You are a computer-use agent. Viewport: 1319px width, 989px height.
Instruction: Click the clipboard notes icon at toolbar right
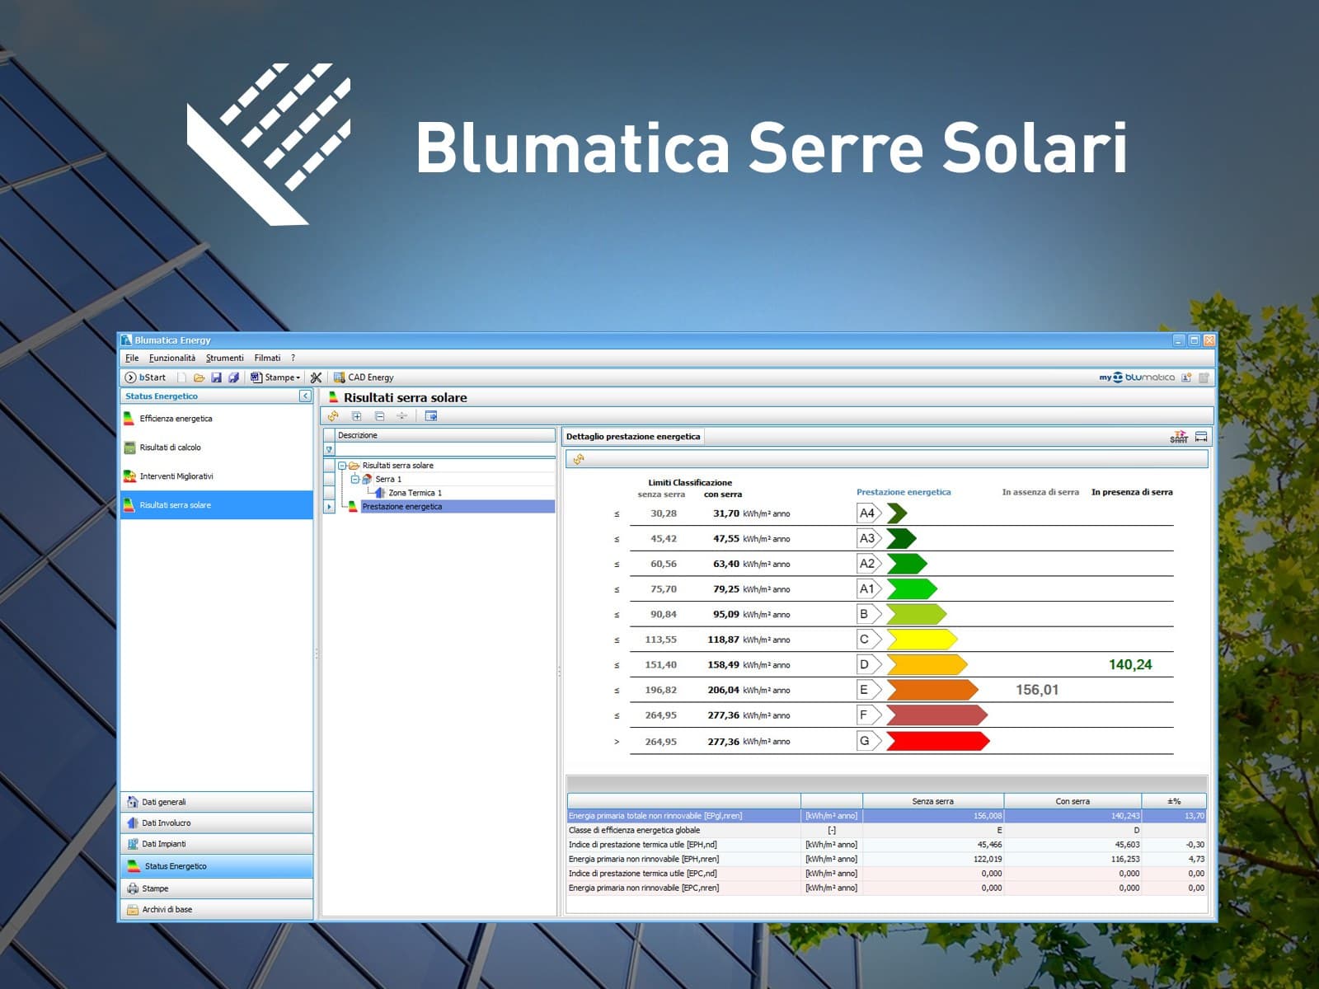pos(1204,377)
